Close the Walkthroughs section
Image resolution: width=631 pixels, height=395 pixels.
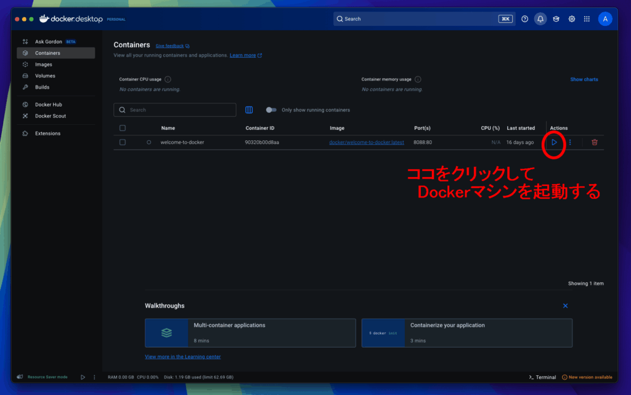click(x=565, y=306)
